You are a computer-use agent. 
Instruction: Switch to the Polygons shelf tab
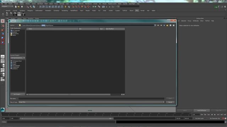[x=30, y=11]
